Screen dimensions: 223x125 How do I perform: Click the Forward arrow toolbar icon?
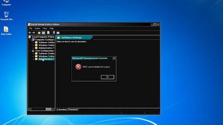[x=34, y=33]
